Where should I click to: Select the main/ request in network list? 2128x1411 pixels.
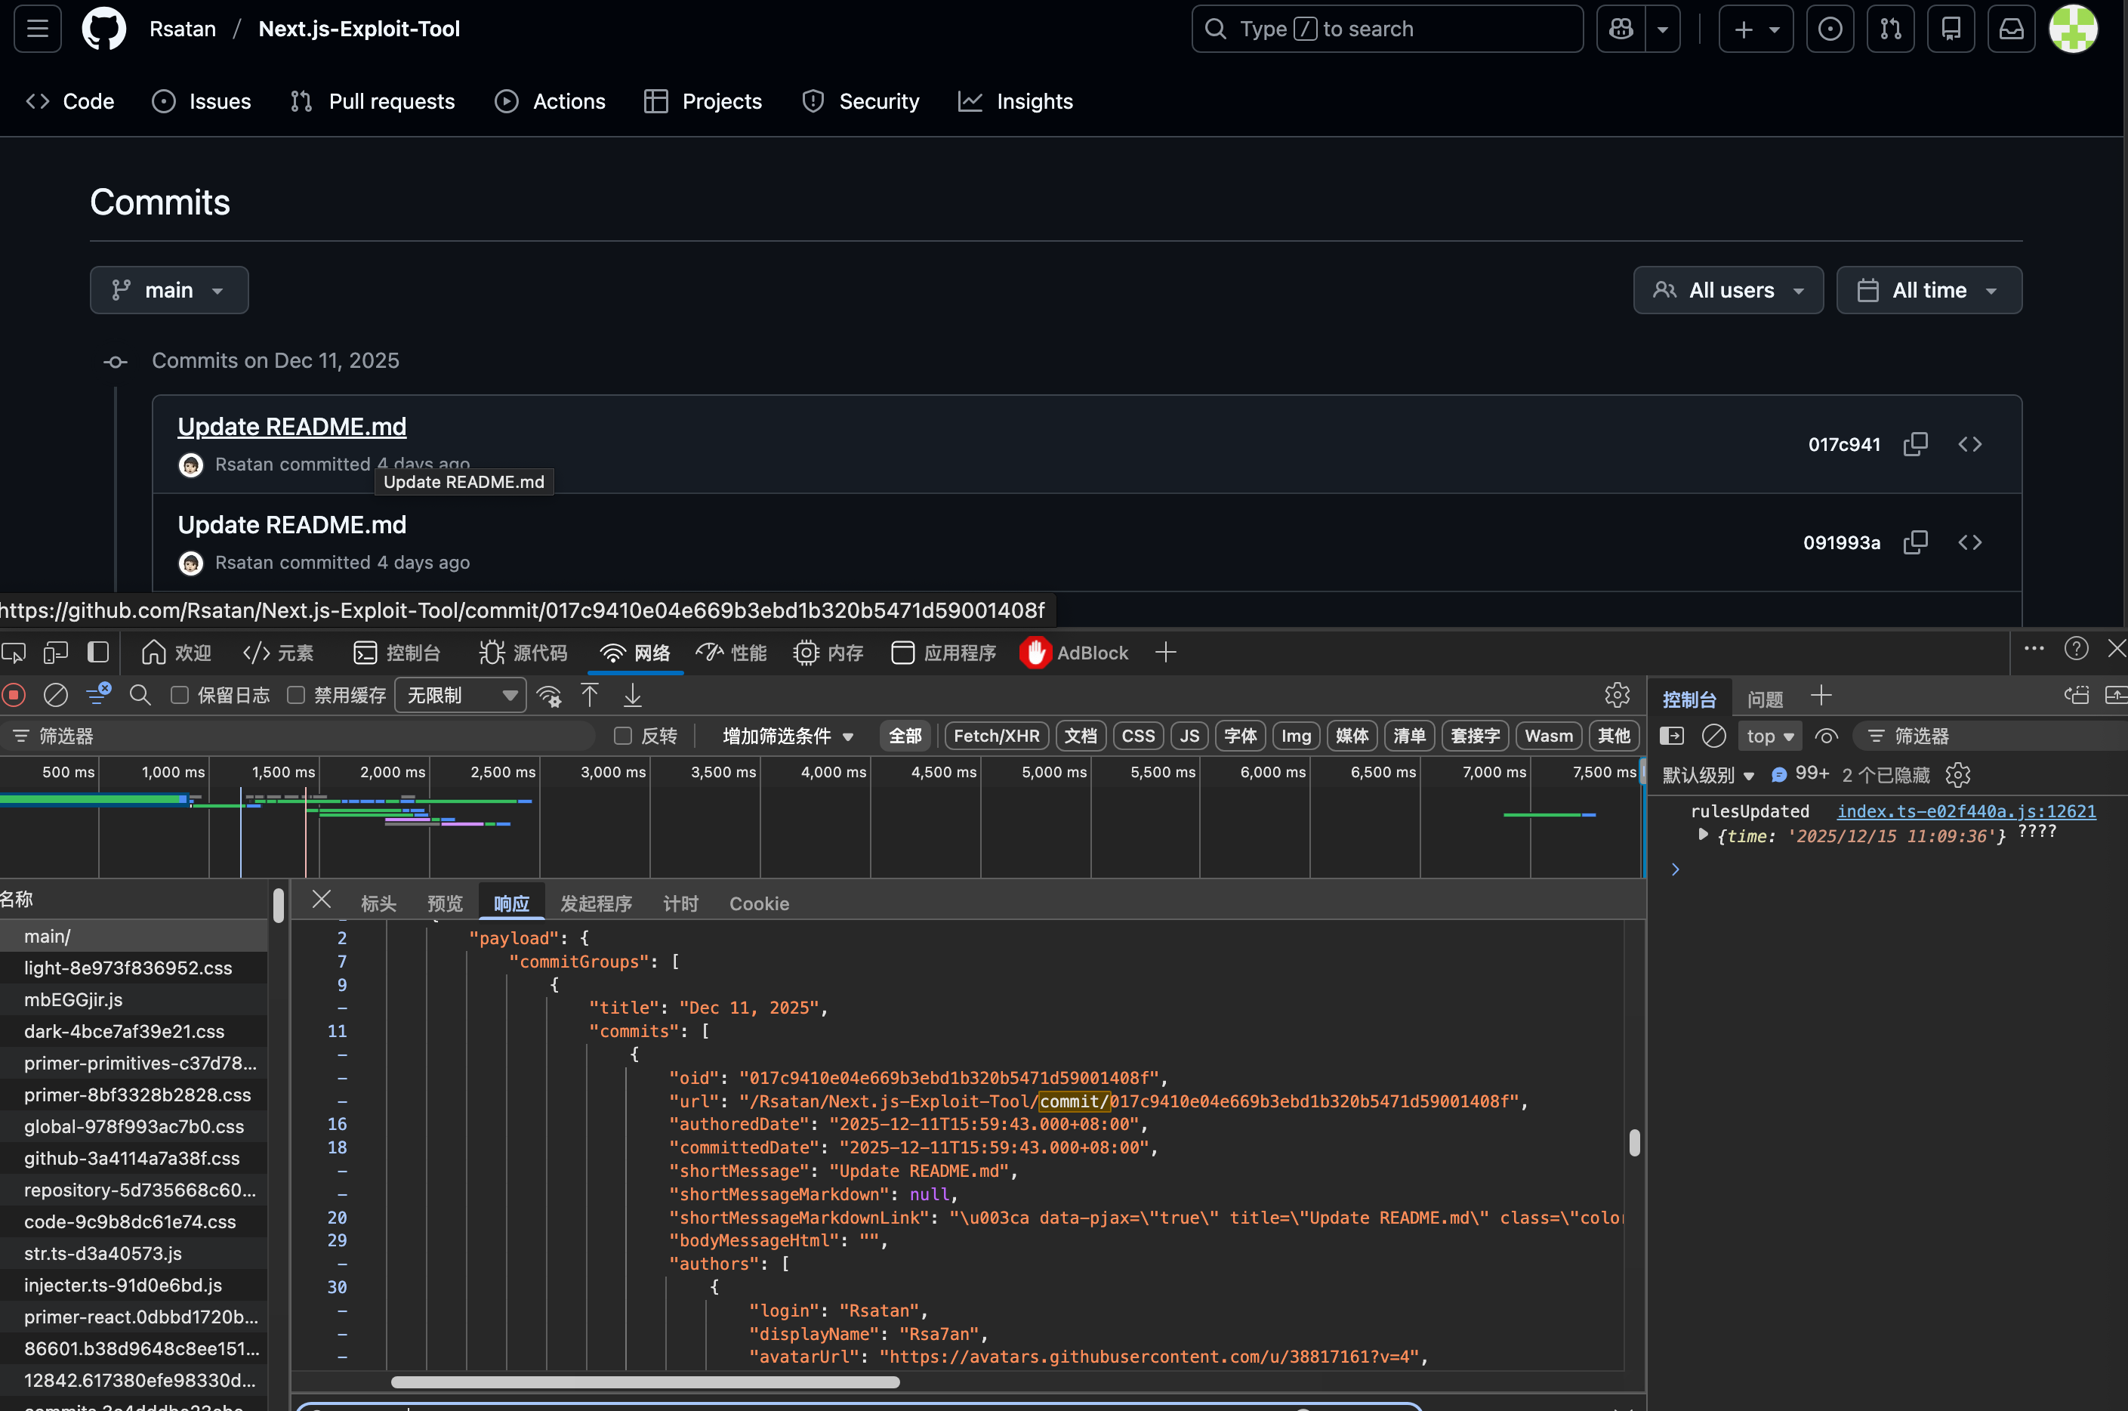(134, 936)
